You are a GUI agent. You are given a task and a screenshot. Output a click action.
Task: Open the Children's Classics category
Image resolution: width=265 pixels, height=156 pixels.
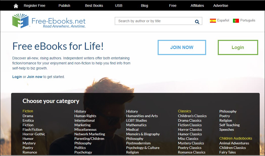tap(192, 116)
